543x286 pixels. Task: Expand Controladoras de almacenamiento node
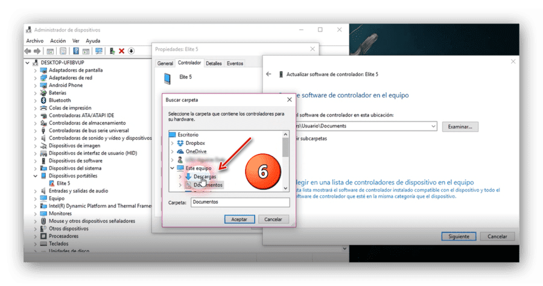pyautogui.click(x=36, y=123)
